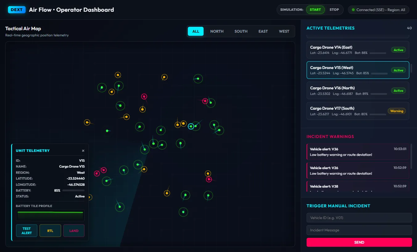Click the RTL button
The width and height of the screenshot is (417, 252).
pos(50,231)
